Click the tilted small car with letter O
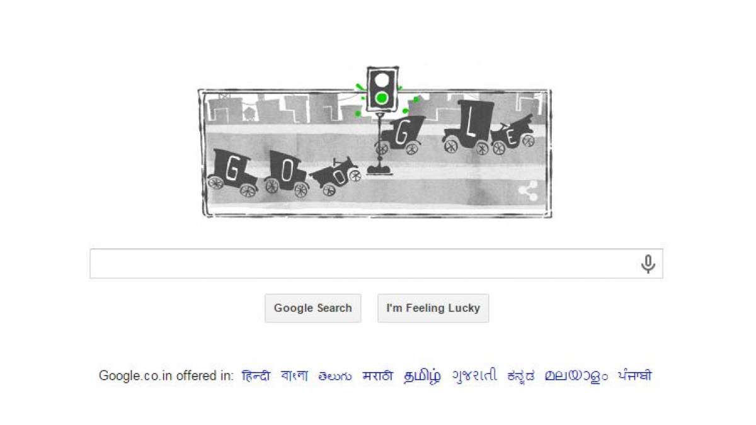The image size is (756, 425). (x=336, y=176)
